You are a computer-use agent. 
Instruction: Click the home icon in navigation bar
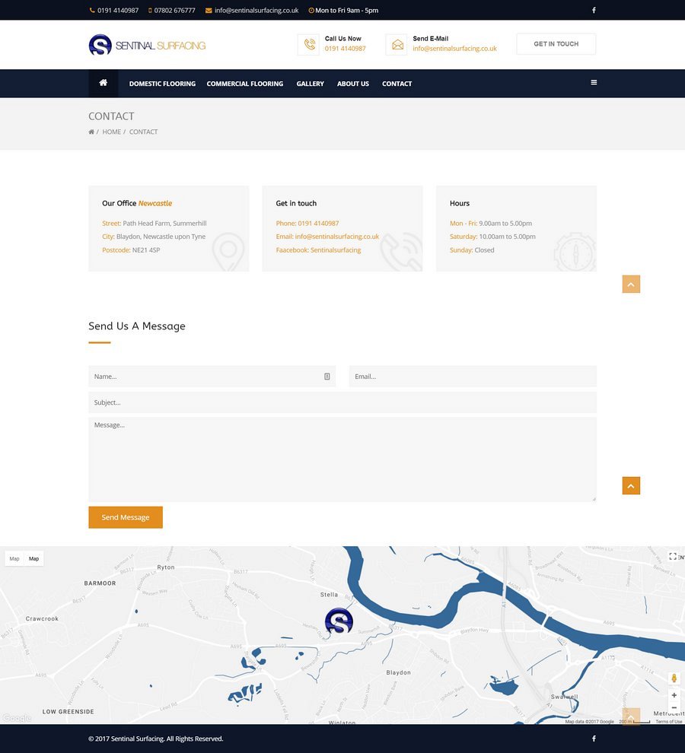tap(103, 83)
